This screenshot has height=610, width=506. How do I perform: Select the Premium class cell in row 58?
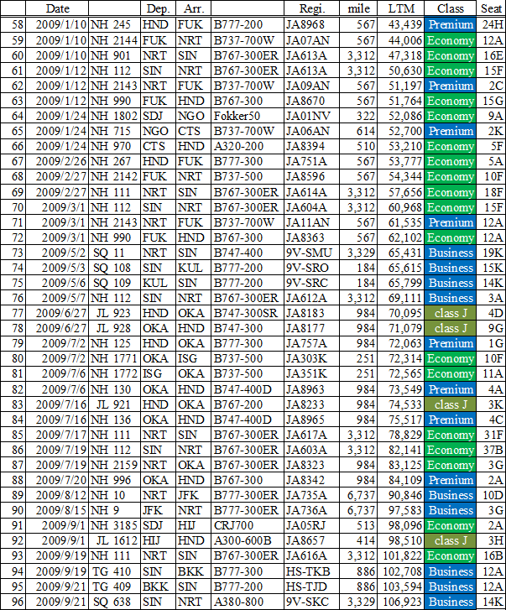pos(450,24)
